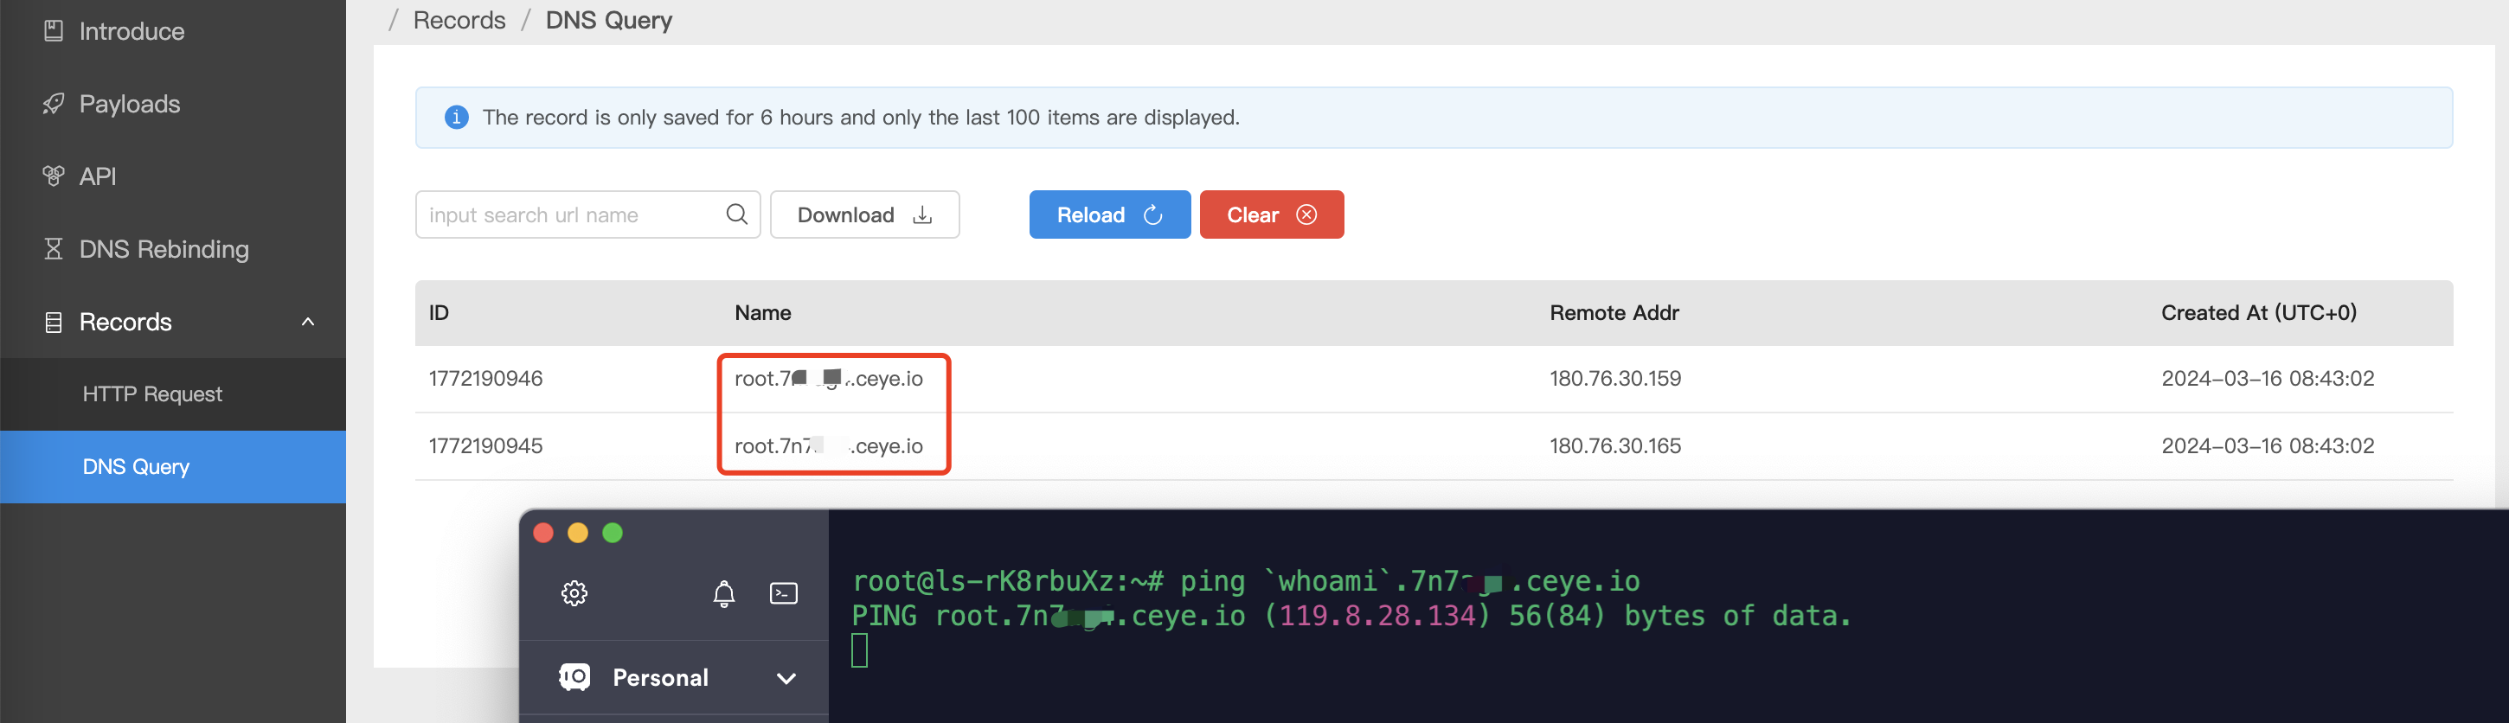
Task: Click the yellow minimize dot on terminal
Action: pyautogui.click(x=578, y=534)
